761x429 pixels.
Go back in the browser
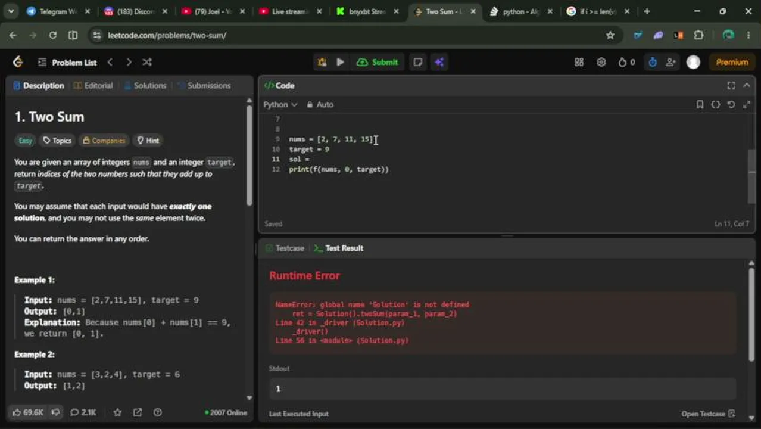tap(13, 35)
